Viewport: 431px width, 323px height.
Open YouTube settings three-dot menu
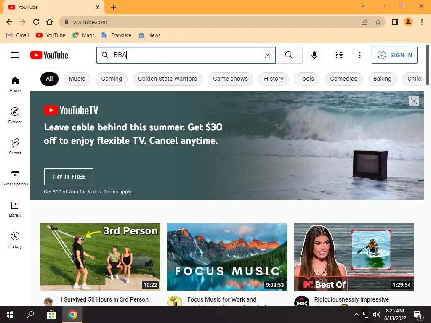(x=359, y=55)
